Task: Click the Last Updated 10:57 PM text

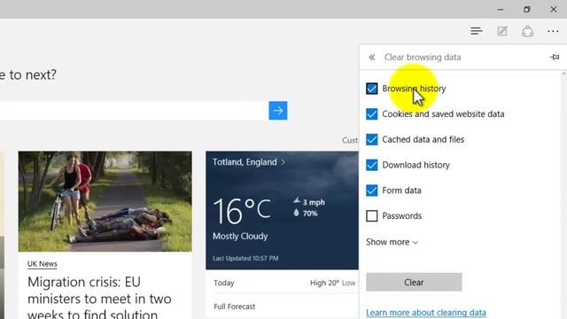Action: click(x=245, y=258)
